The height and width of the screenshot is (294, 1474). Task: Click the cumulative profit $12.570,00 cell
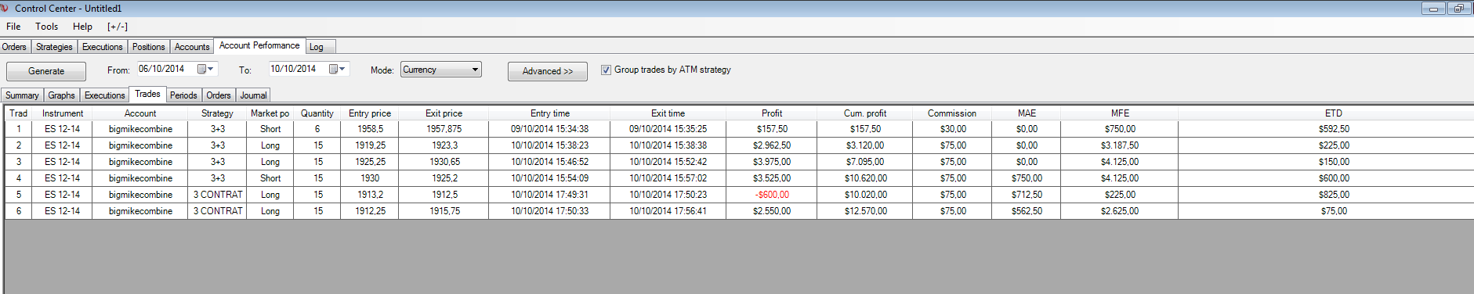(x=865, y=211)
